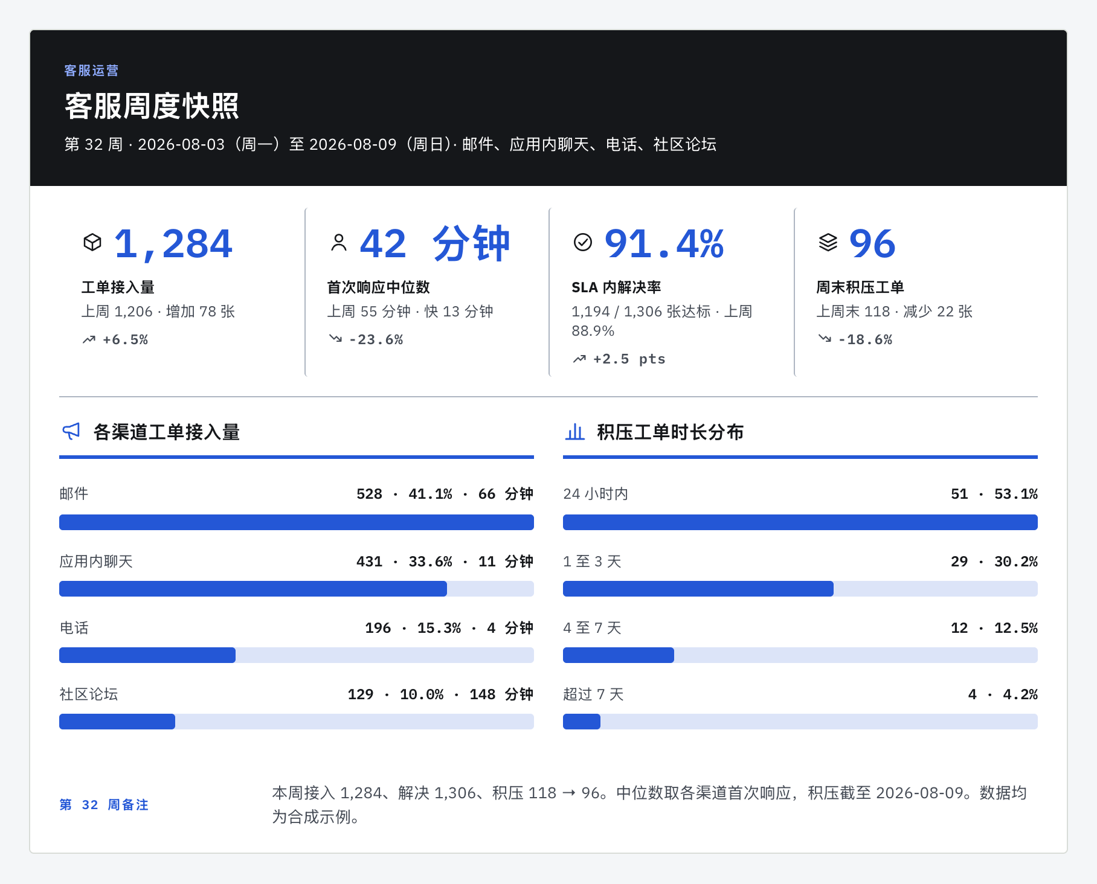Image resolution: width=1097 pixels, height=884 pixels.
Task: Click the 社区论坛 channel progress bar
Action: pos(297,722)
